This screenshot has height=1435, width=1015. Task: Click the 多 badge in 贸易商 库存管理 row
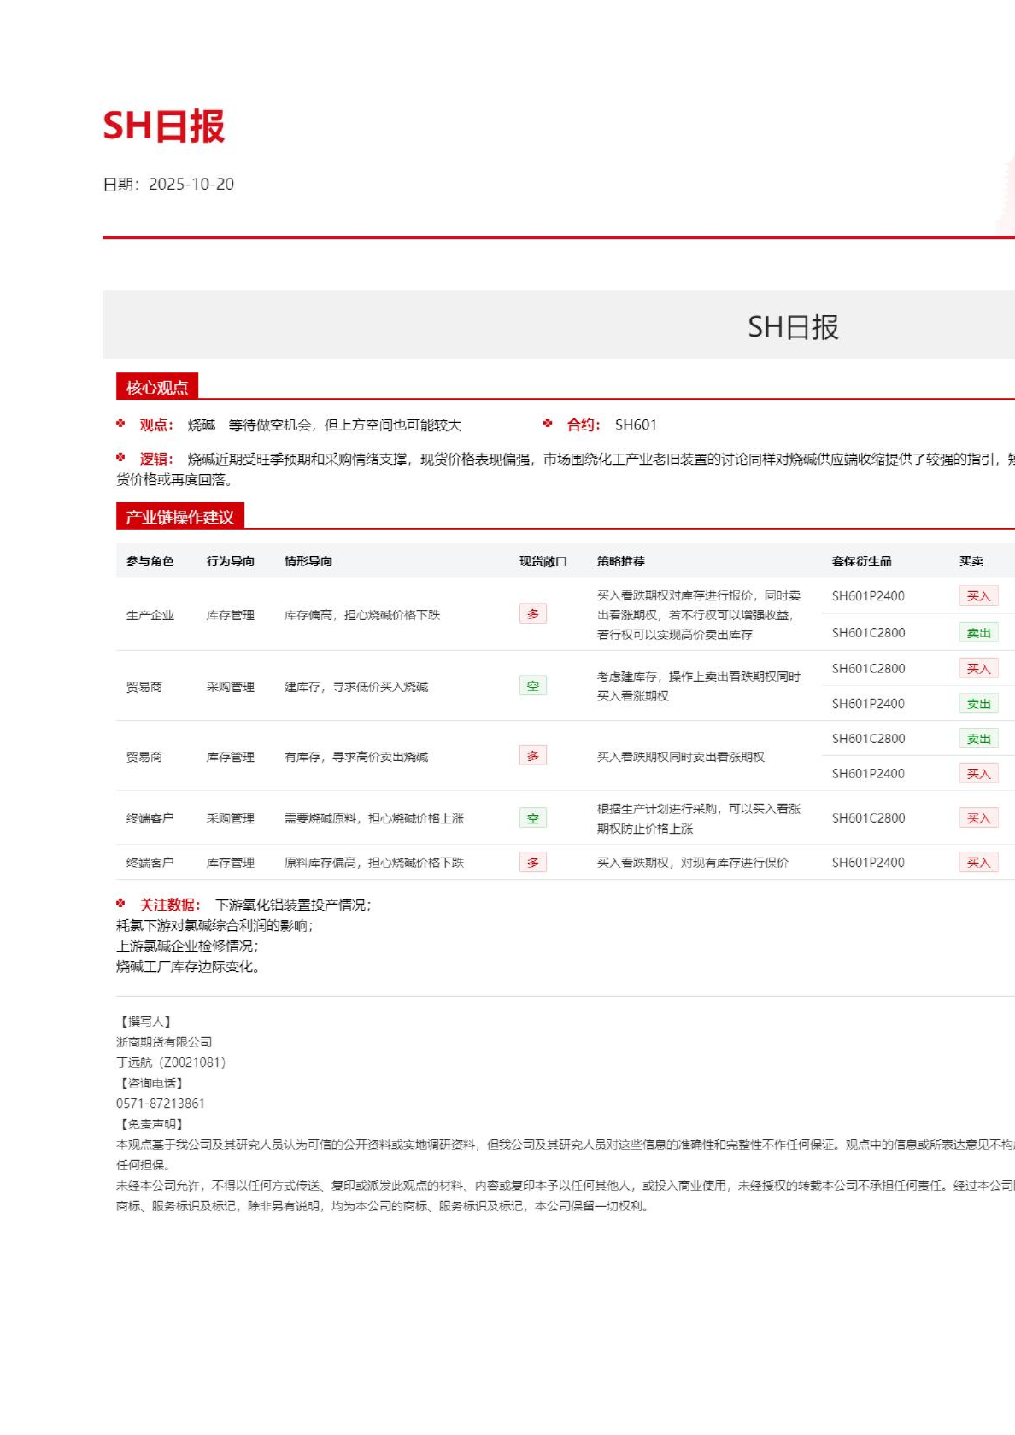(x=532, y=756)
